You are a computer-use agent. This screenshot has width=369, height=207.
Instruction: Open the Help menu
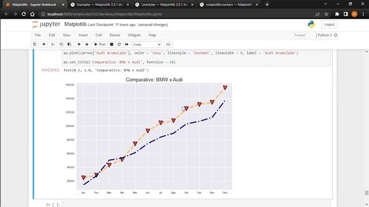click(152, 35)
